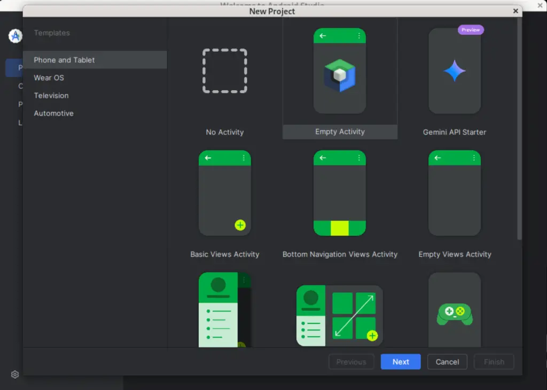The height and width of the screenshot is (390, 547).
Task: Click the Android Studio logo icon
Action: [x=15, y=36]
